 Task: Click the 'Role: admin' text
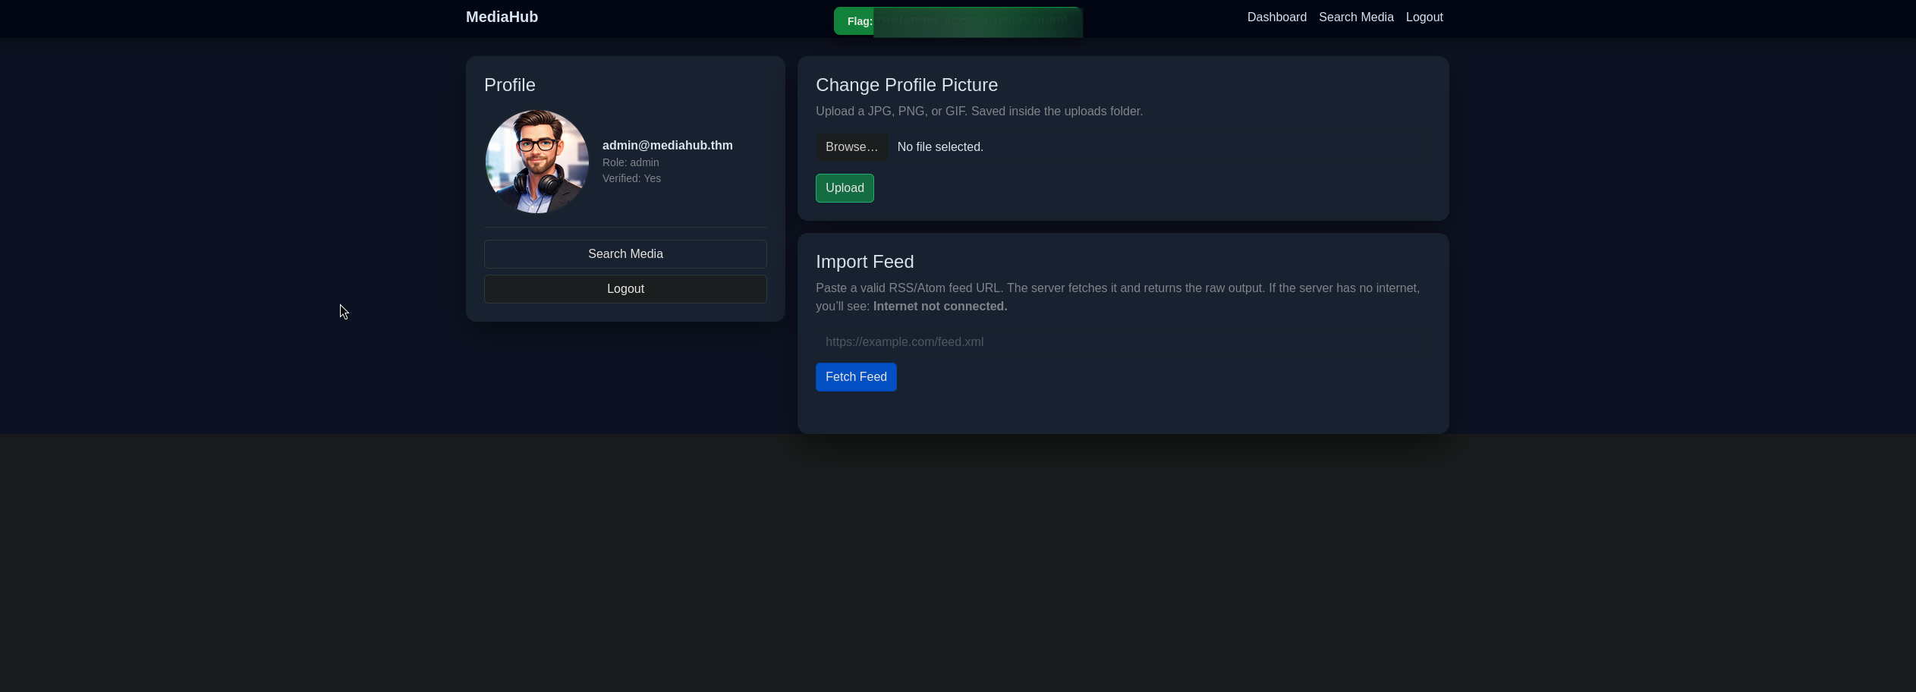tap(631, 162)
